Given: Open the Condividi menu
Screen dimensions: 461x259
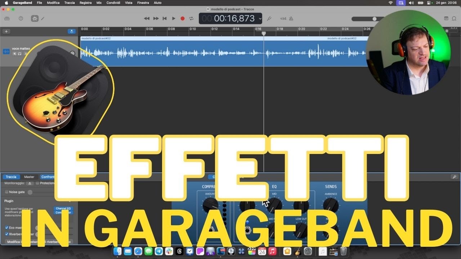Looking at the screenshot, I should [x=113, y=3].
